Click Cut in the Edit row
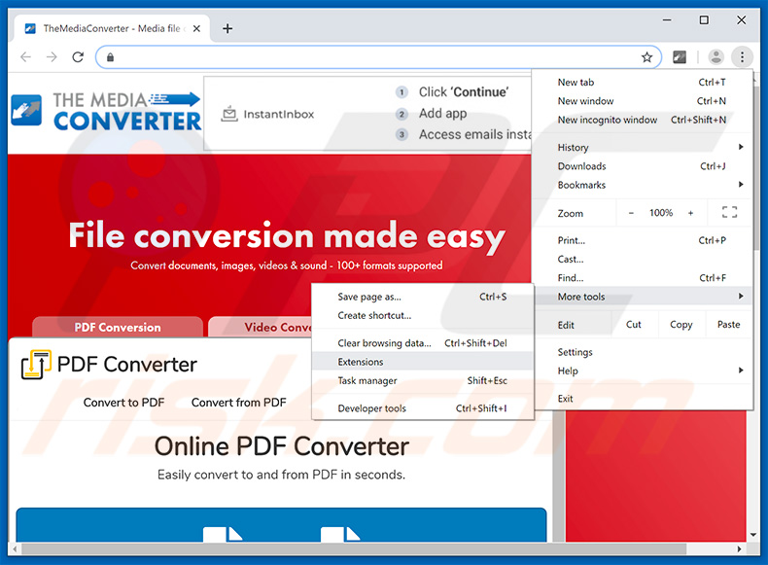This screenshot has height=565, width=768. pyautogui.click(x=633, y=325)
